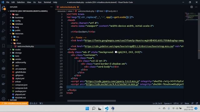This screenshot has width=200, height=112.
Task: Open the Extensions view
Action: 3,38
